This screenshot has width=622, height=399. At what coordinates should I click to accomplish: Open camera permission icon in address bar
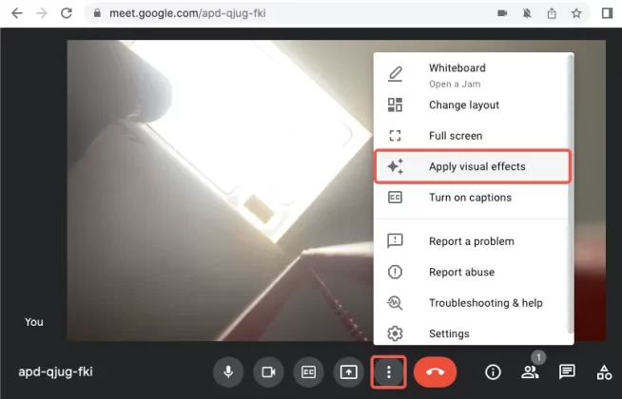click(502, 13)
